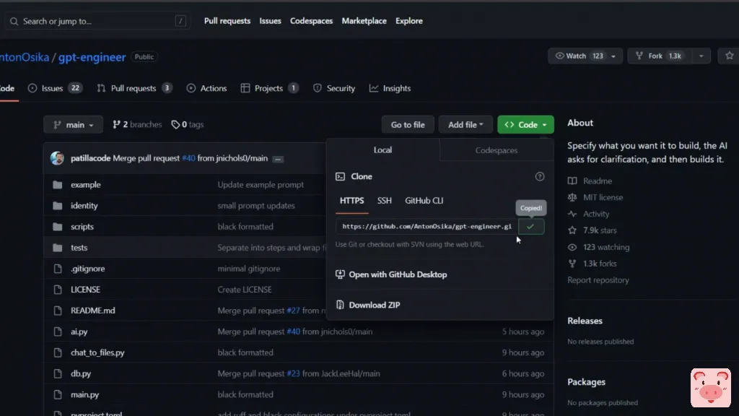This screenshot has height=416, width=739.
Task: Click the forks icon in About
Action: (x=572, y=264)
